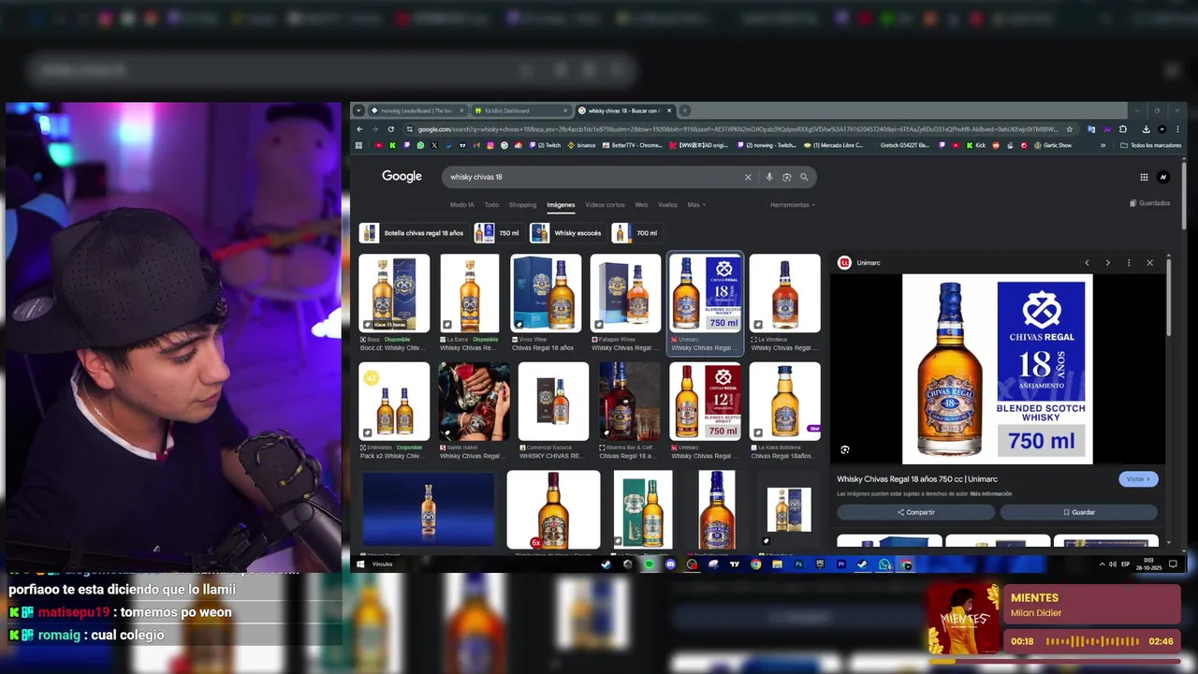Reload the page in Chrome
Image resolution: width=1198 pixels, height=674 pixels.
[392, 129]
